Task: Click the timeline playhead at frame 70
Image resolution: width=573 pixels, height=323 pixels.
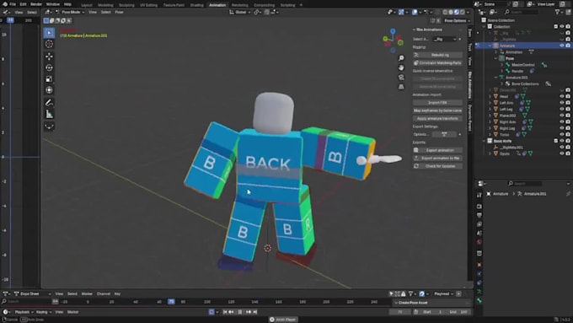Action: coord(171,302)
